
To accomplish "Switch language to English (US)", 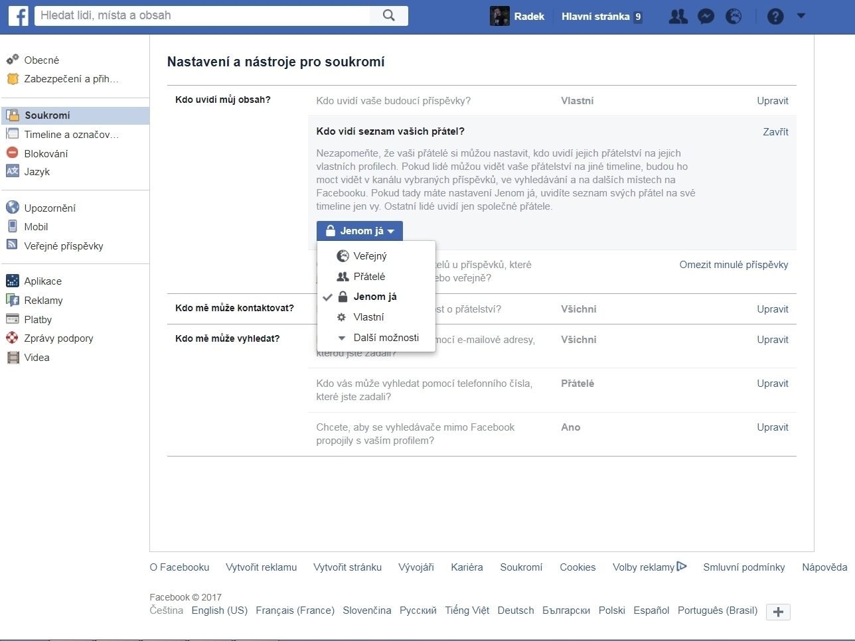I will tap(219, 610).
